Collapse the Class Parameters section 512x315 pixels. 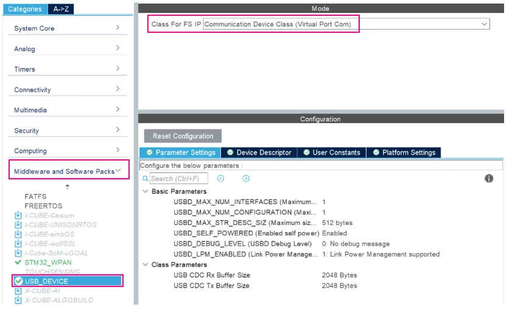146,265
